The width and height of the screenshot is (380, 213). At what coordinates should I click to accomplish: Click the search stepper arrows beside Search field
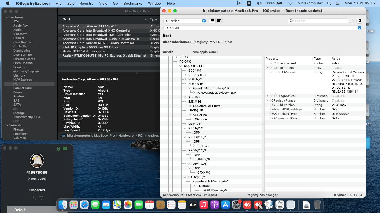tap(352, 21)
